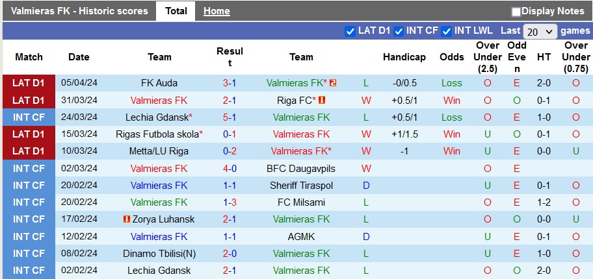The image size is (593, 279).
Task: Click the Handicap column header
Action: click(x=404, y=57)
